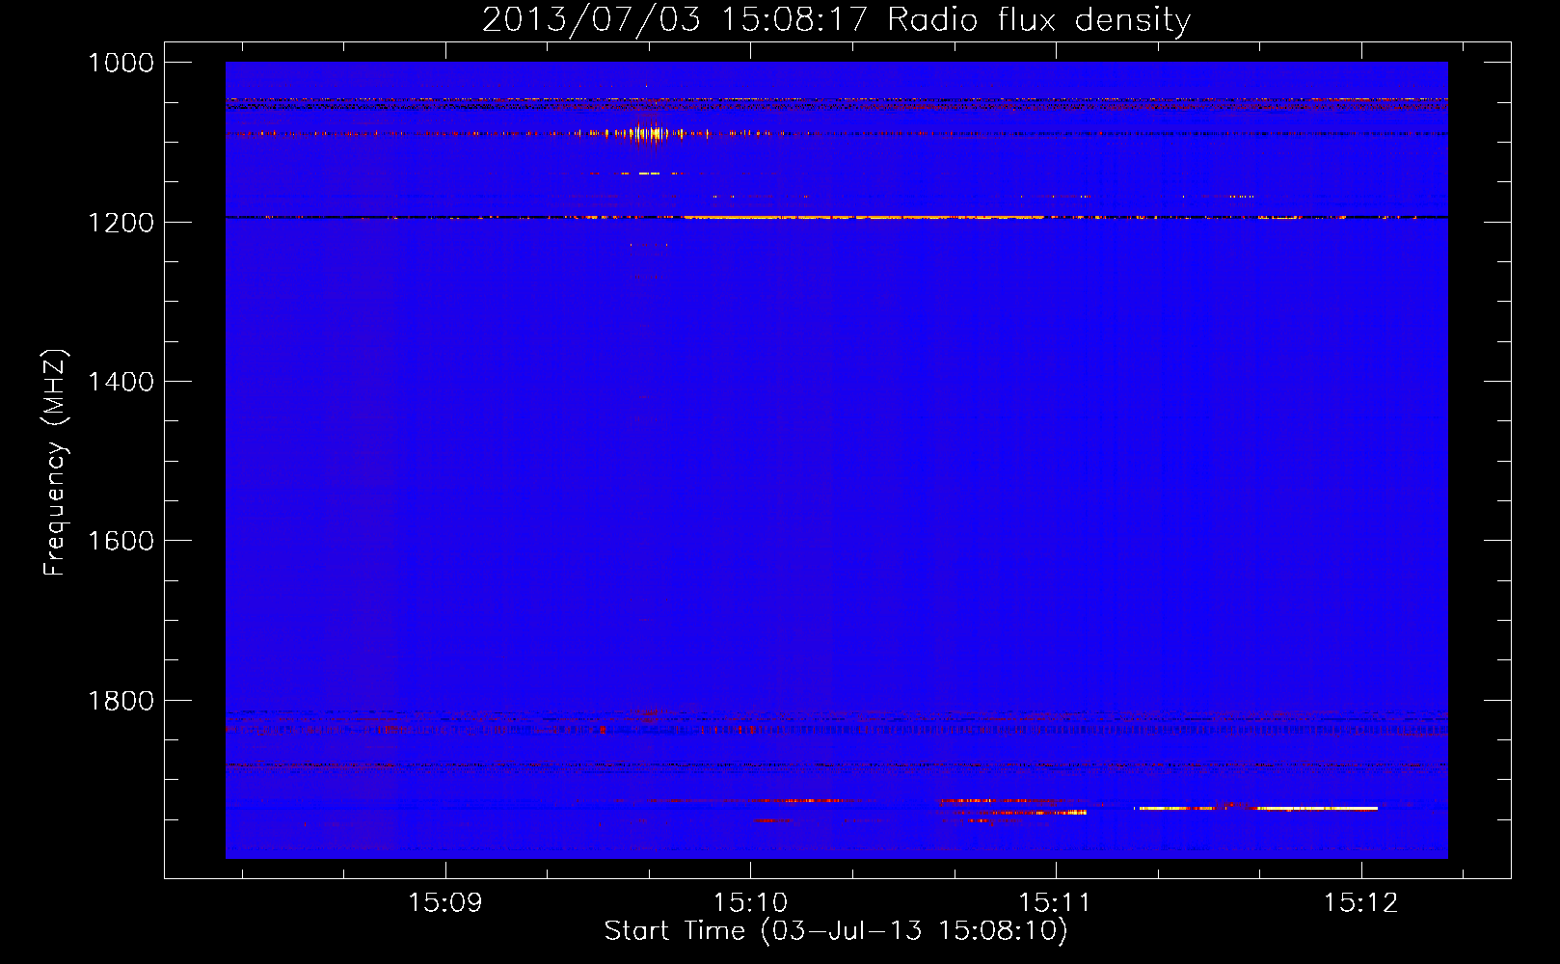Click the yellow burst cluster near 1090 MHz
The height and width of the screenshot is (964, 1560).
[x=648, y=134]
